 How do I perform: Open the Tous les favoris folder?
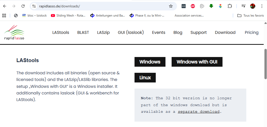[250, 16]
